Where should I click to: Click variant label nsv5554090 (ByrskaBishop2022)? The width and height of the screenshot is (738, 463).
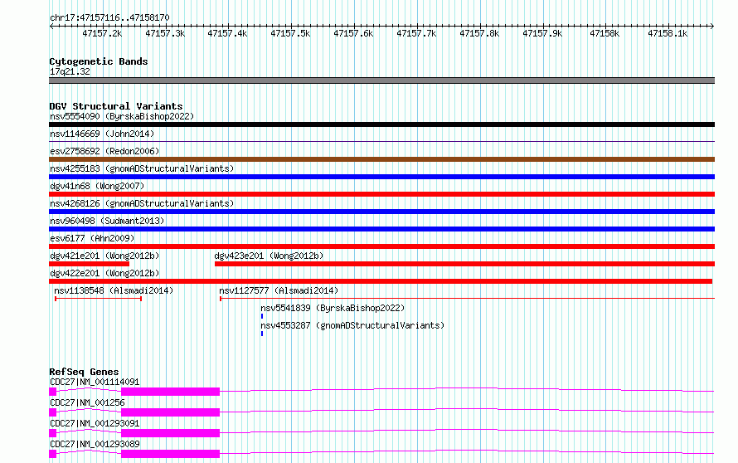coord(122,116)
